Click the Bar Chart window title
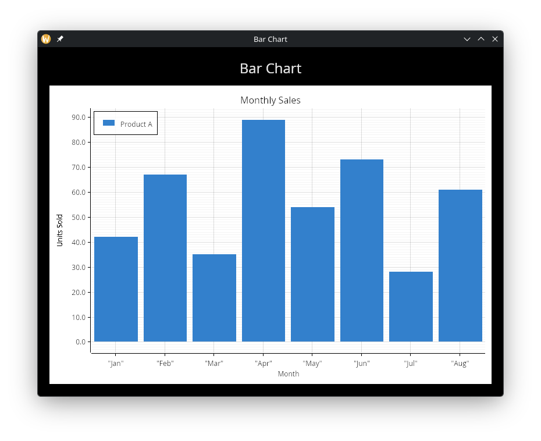 [x=270, y=39]
